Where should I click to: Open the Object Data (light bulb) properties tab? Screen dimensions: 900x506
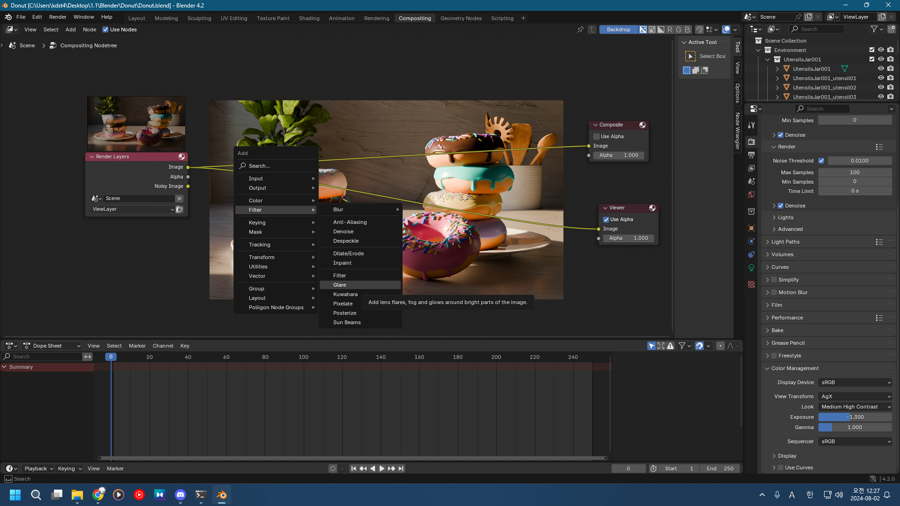(751, 268)
